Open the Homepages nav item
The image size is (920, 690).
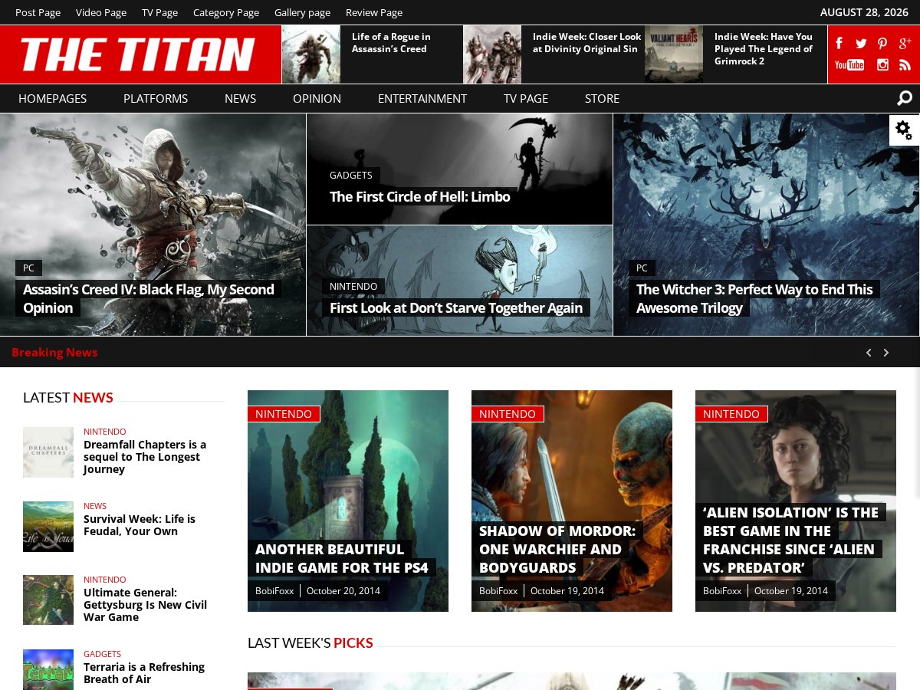click(x=52, y=98)
